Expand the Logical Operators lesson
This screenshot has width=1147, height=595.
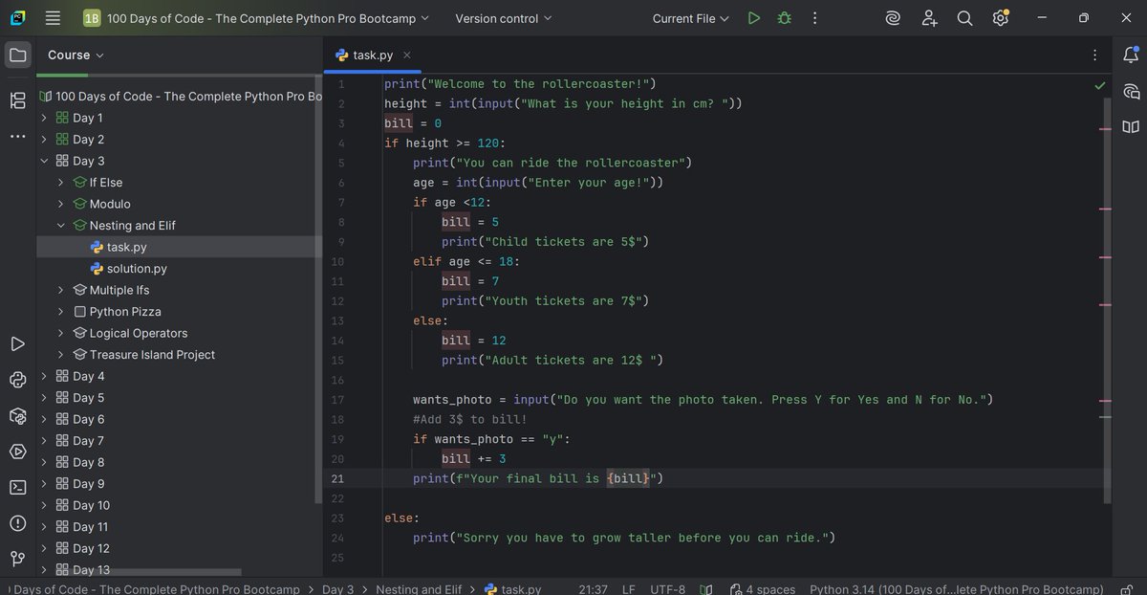[61, 333]
